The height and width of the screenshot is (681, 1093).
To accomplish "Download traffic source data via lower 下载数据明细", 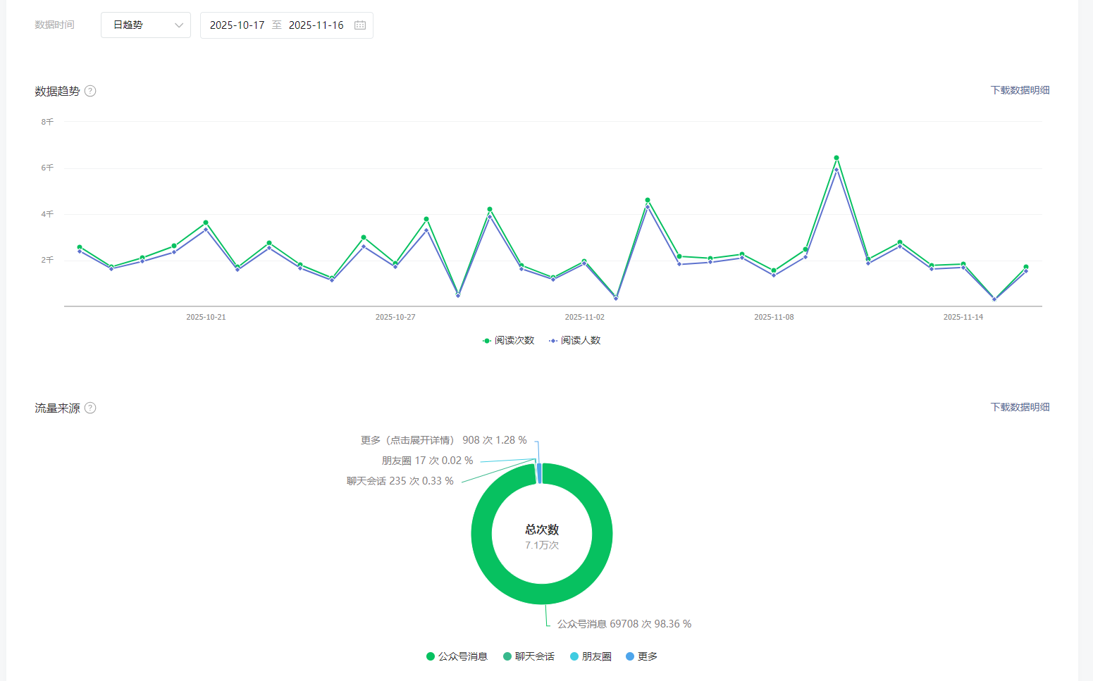I will click(x=1020, y=407).
